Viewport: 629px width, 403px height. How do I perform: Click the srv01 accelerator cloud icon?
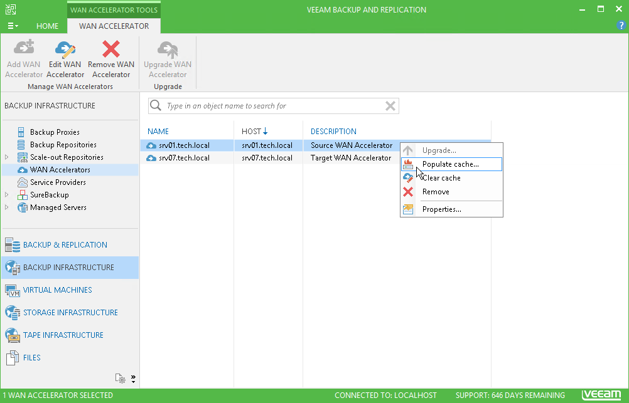pyautogui.click(x=151, y=145)
